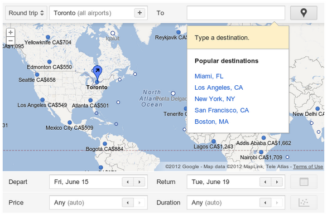Zoom in on the map

[11, 32]
